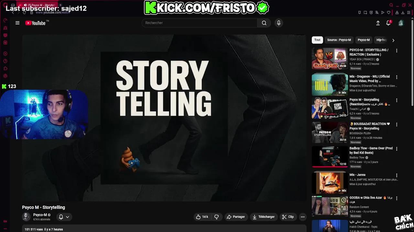Open the browser downloads icon

tap(403, 13)
